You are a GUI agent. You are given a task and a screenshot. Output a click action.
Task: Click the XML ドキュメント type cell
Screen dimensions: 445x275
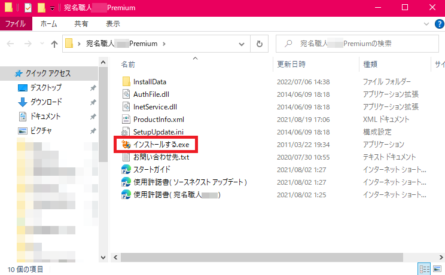point(386,120)
